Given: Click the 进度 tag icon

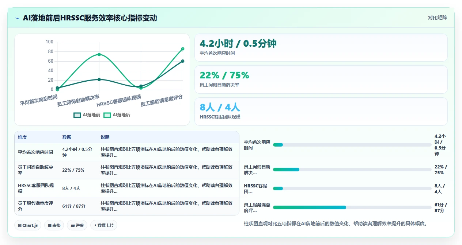Looking at the screenshot, I should point(73,226).
